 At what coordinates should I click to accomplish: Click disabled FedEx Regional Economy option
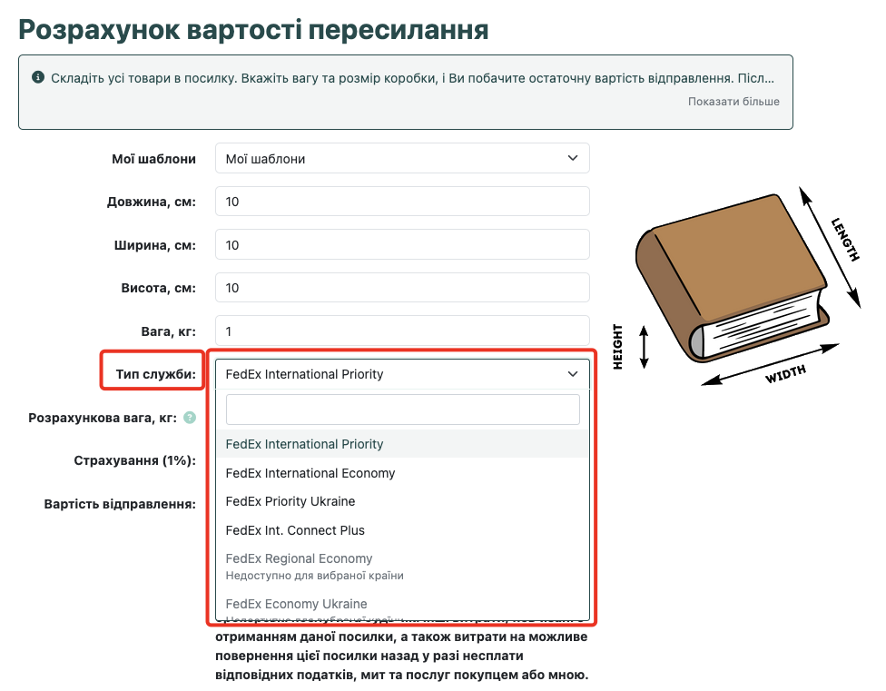(402, 567)
